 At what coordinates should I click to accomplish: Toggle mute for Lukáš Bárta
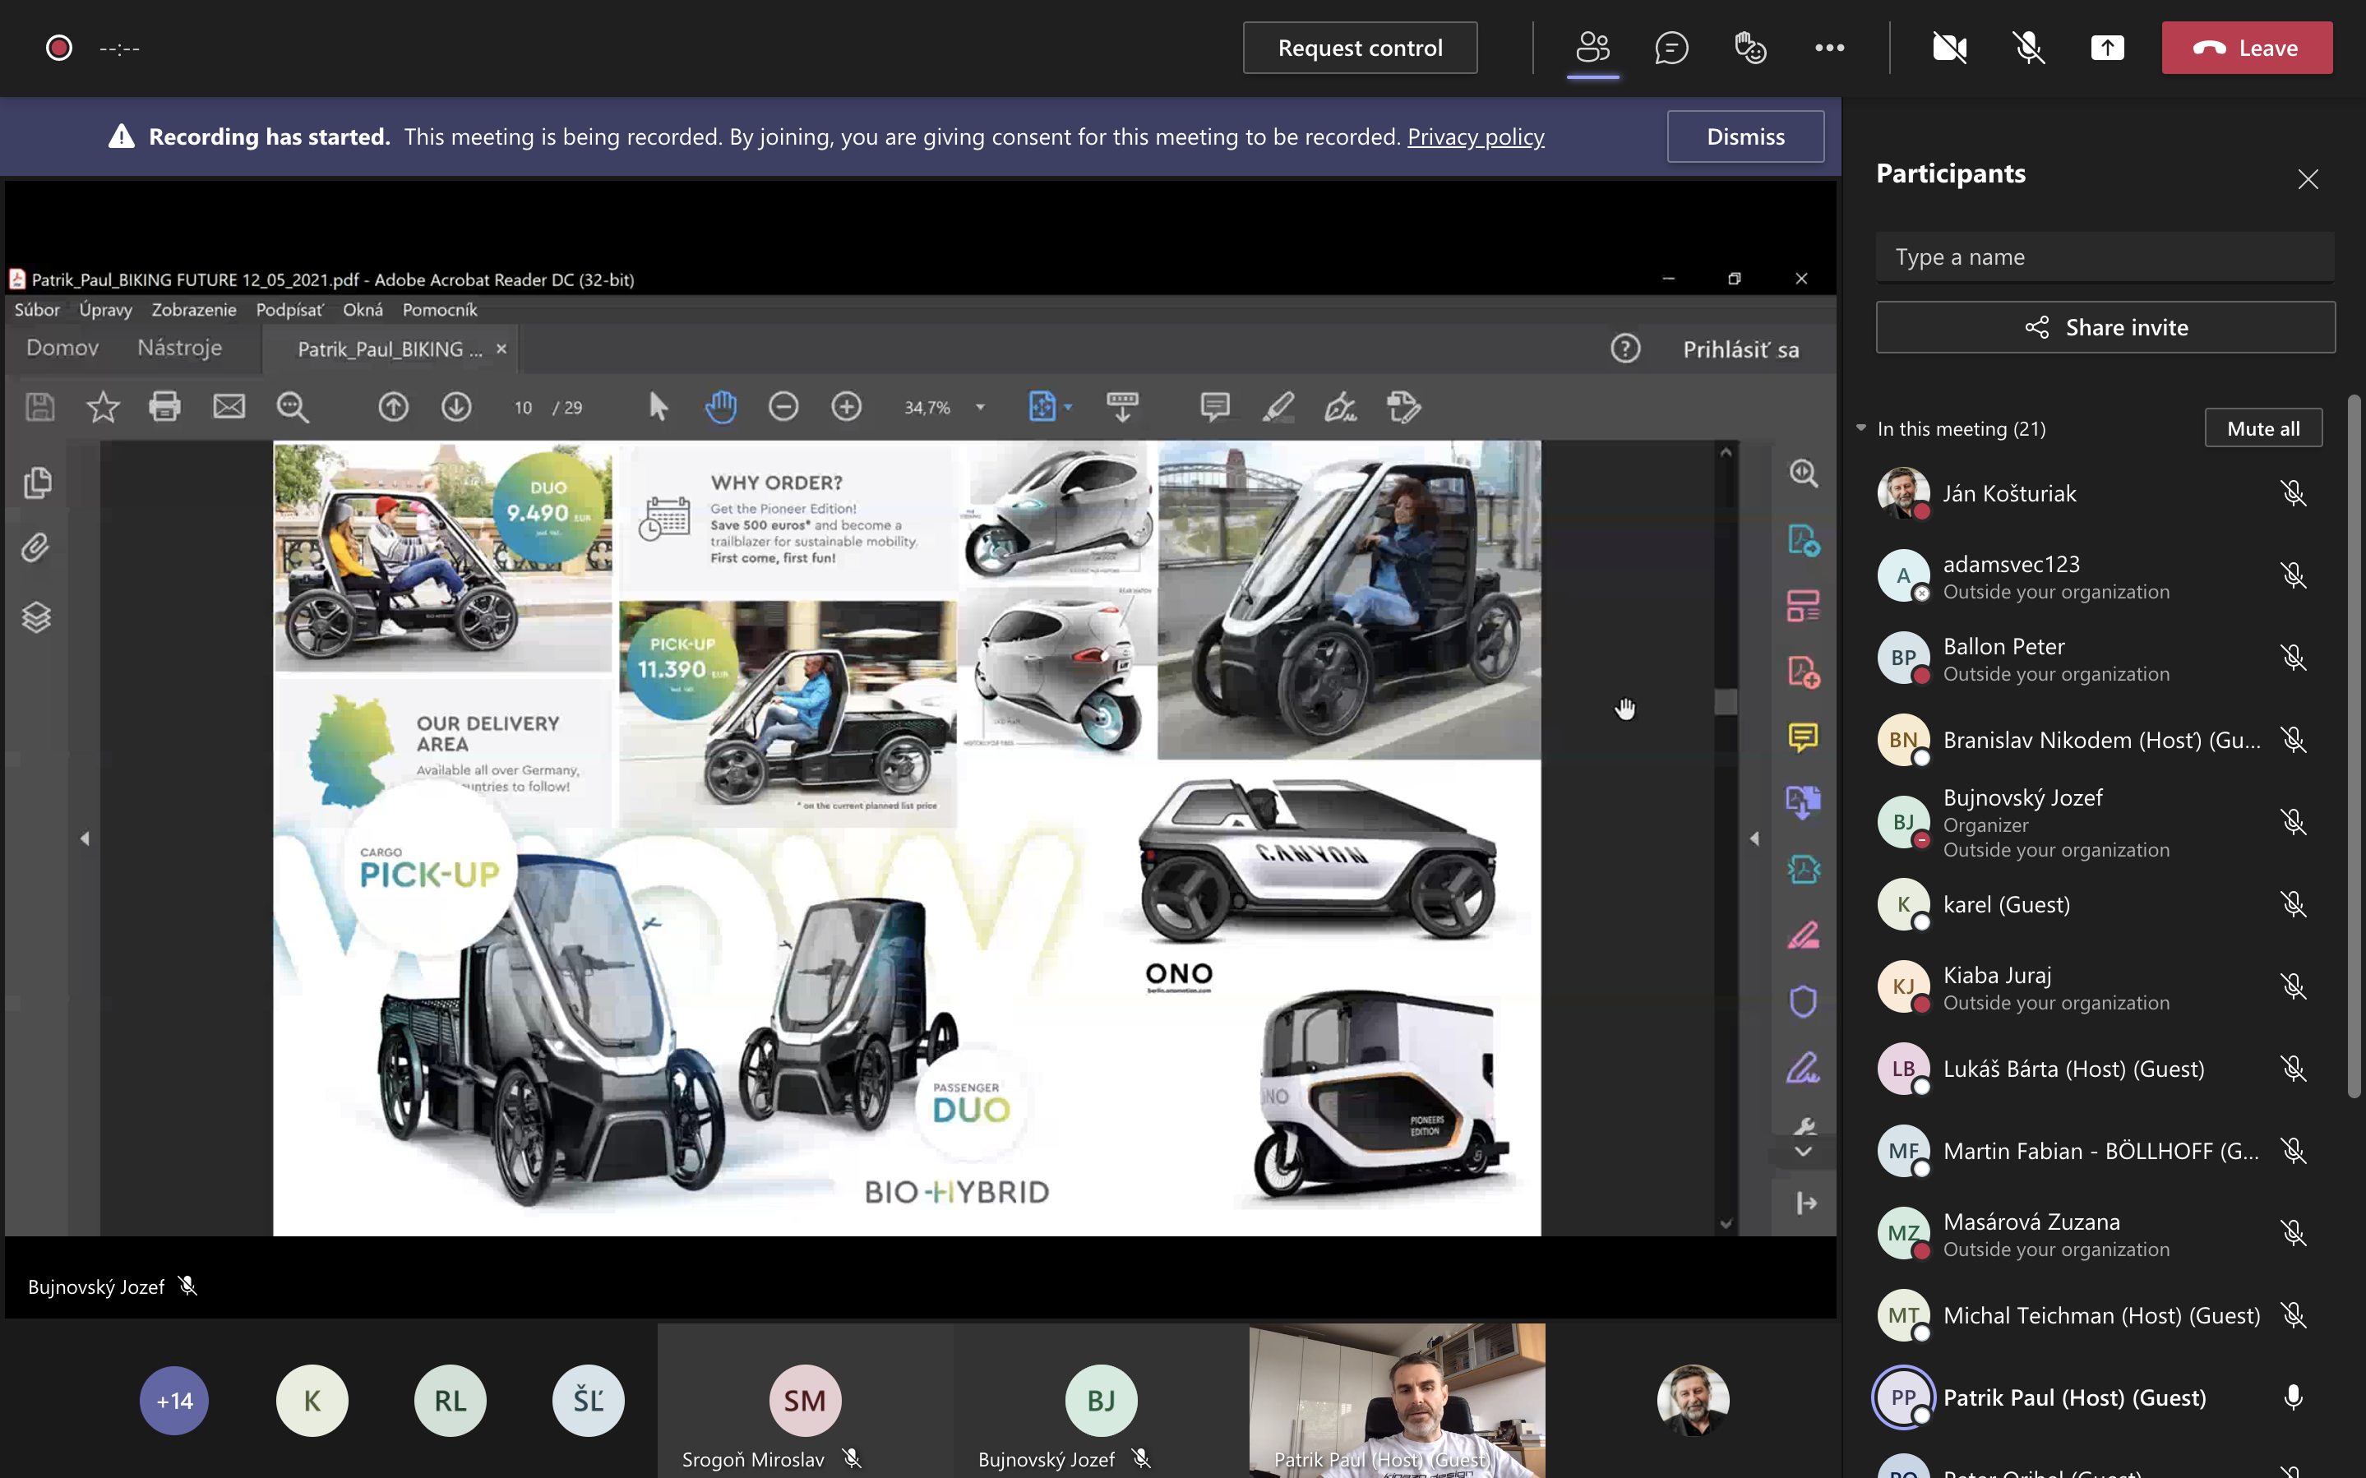(2293, 1069)
